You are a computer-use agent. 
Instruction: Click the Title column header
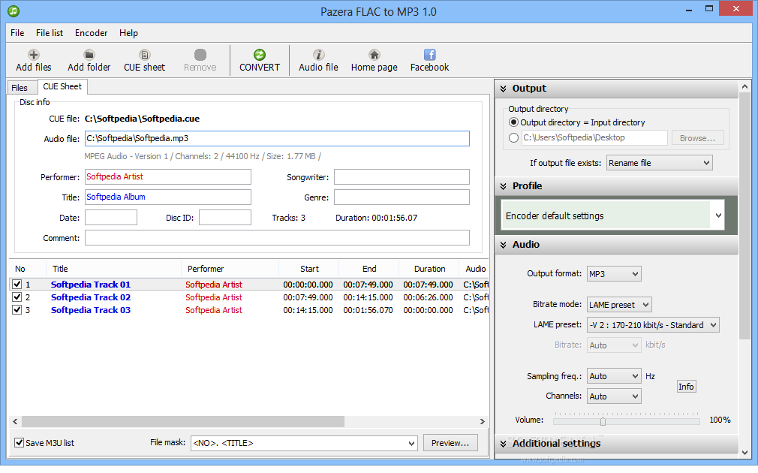click(113, 269)
